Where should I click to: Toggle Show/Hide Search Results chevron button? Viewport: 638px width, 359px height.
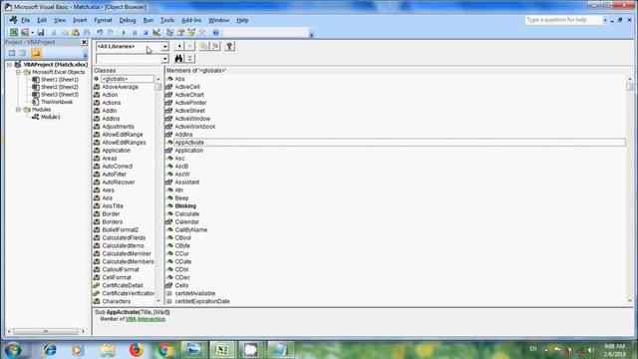click(189, 58)
